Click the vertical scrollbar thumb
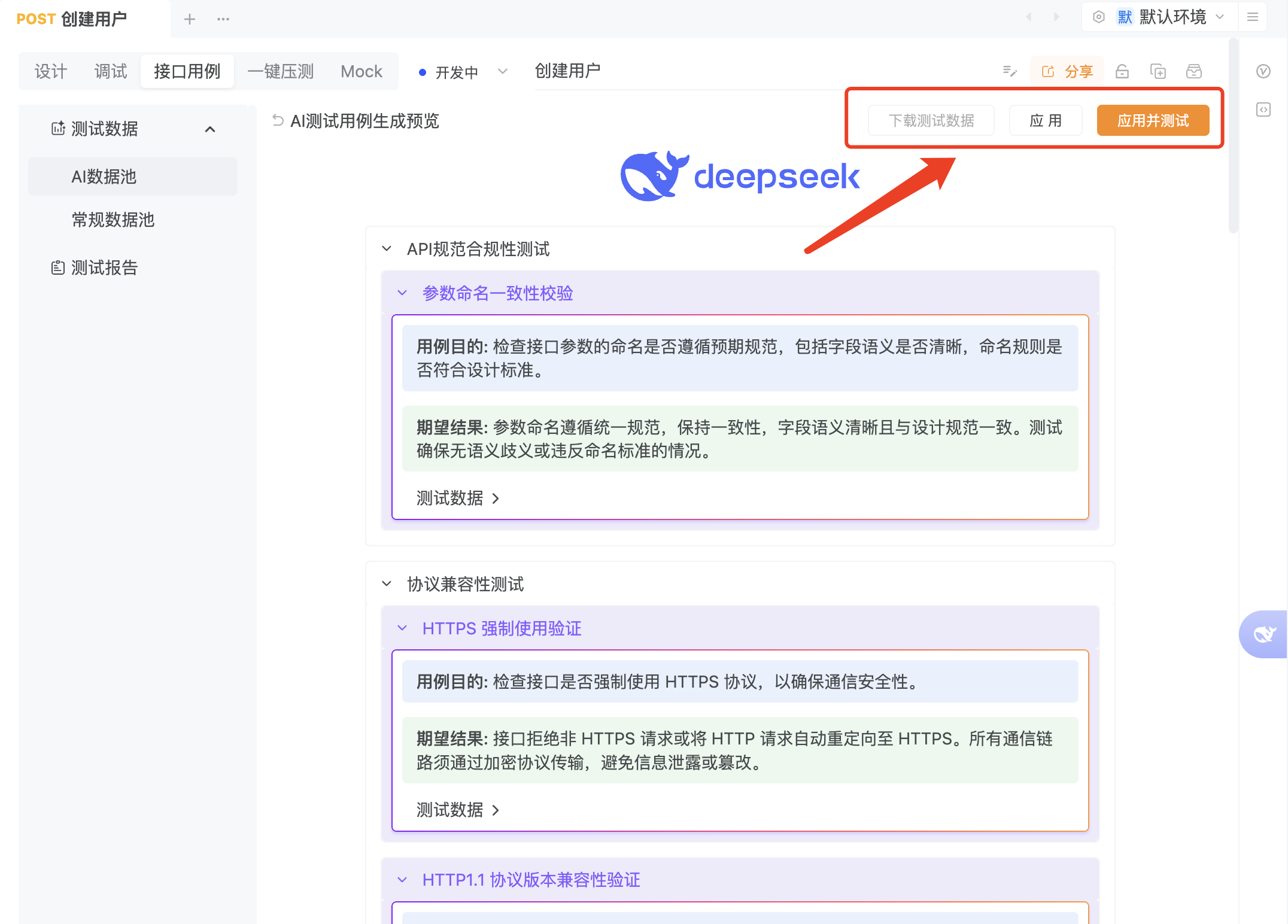1288x924 pixels. [1234, 136]
